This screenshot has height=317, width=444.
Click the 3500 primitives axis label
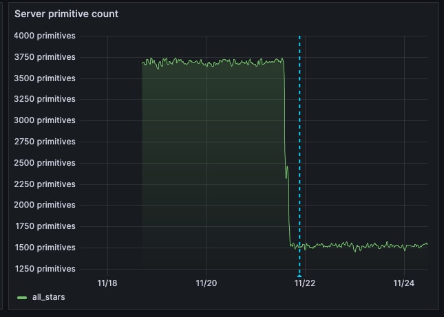coord(44,78)
